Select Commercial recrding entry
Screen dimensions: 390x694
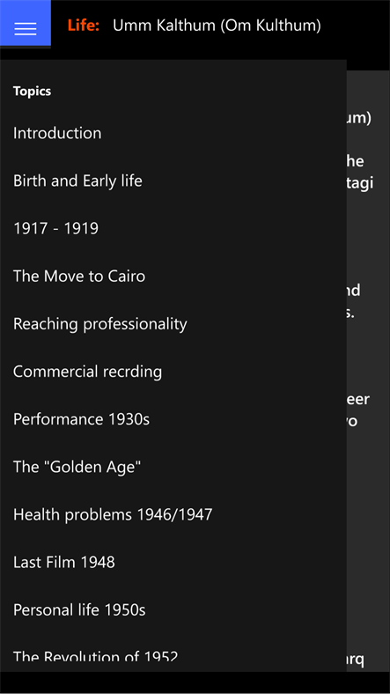pos(87,372)
